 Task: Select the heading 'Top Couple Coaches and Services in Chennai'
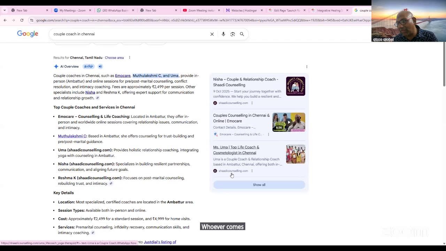(94, 107)
